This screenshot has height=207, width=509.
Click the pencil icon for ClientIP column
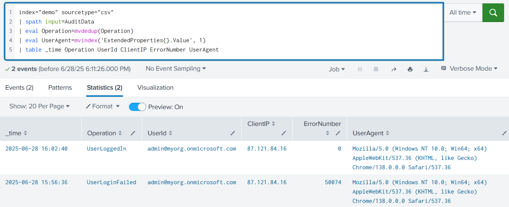click(x=284, y=133)
